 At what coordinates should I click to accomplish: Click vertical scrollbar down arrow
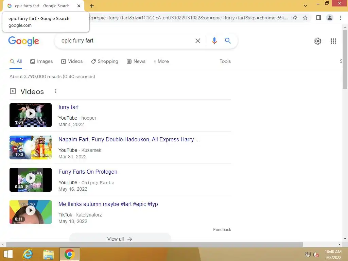point(345,239)
